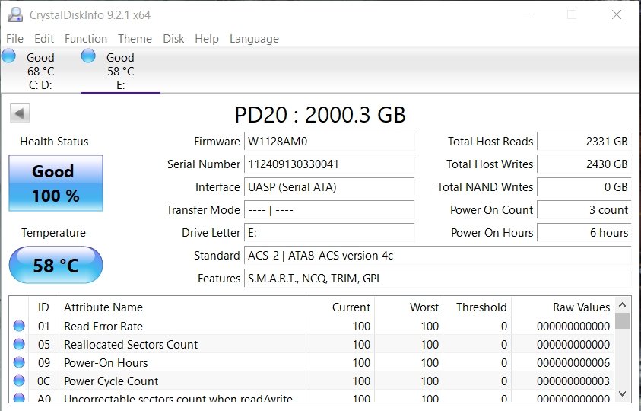Click the Health Status label
Viewport: 641px width, 411px height.
(x=54, y=142)
